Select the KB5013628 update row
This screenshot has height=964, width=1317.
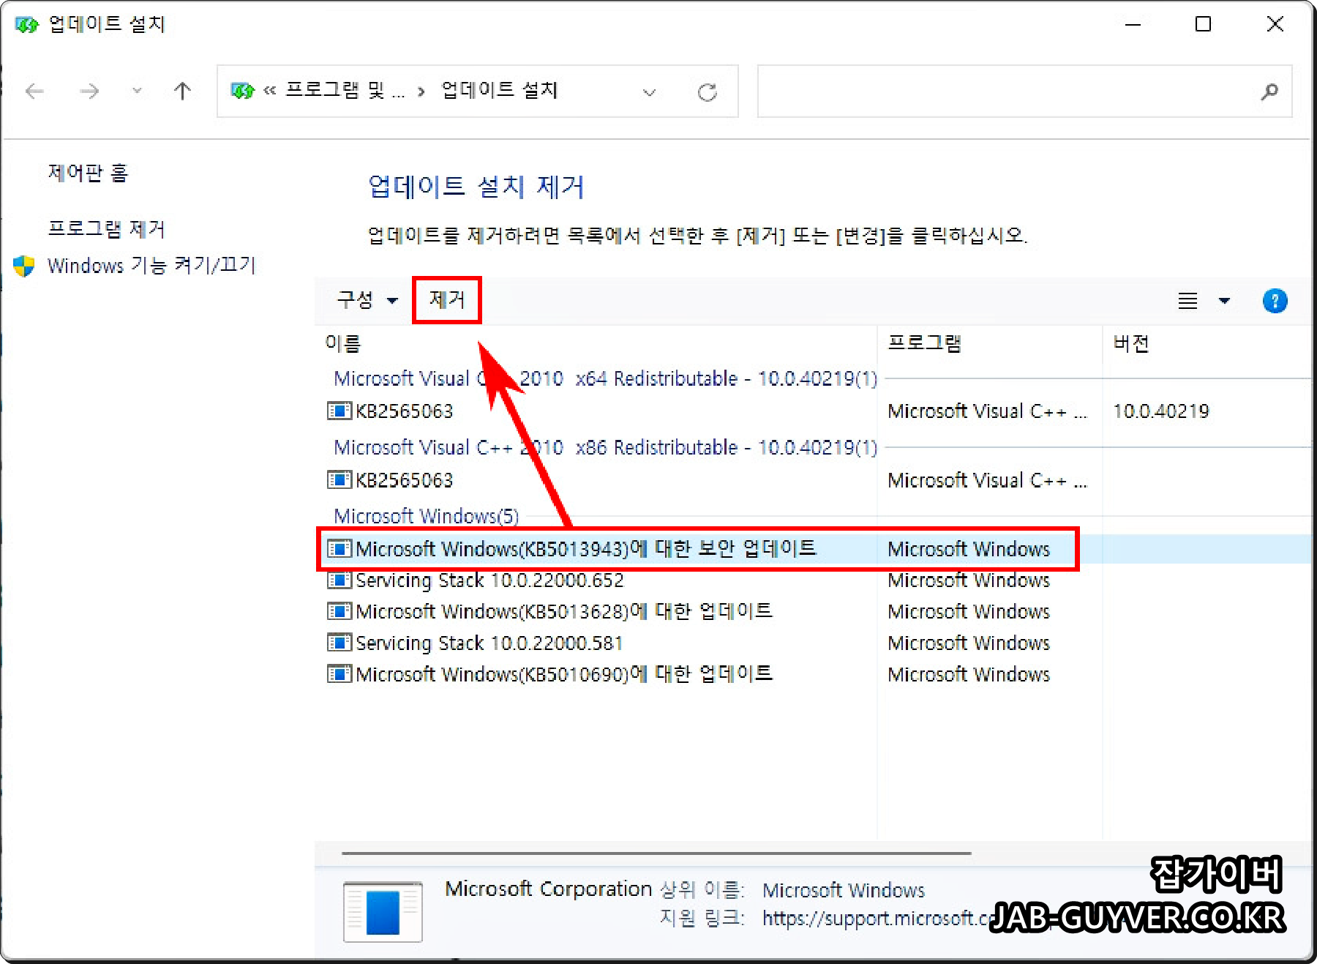(564, 611)
